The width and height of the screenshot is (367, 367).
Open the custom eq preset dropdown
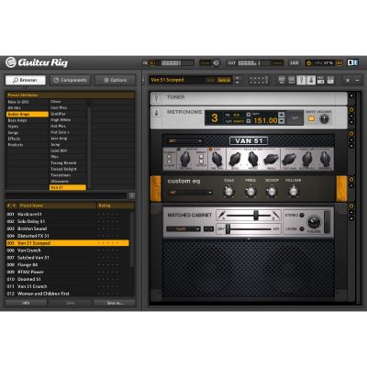[190, 193]
